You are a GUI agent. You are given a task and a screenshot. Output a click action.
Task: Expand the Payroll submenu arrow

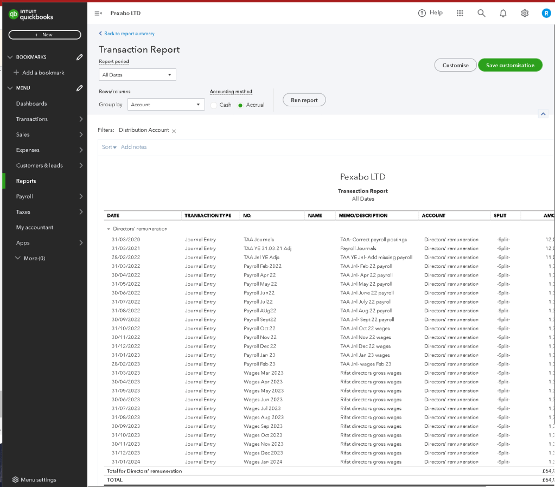click(81, 196)
